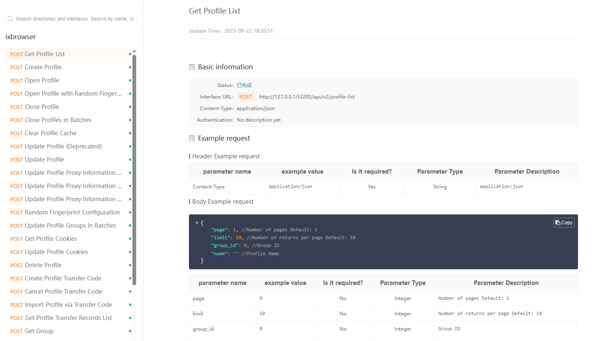This screenshot has width=592, height=341.
Task: Click the orange POST label beside Update Profile
Action: click(x=17, y=160)
